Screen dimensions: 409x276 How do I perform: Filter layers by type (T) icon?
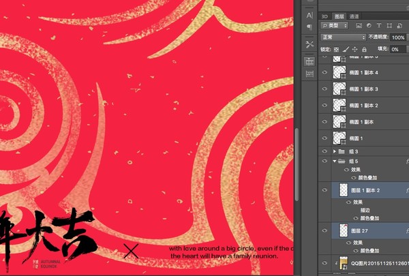pos(379,26)
